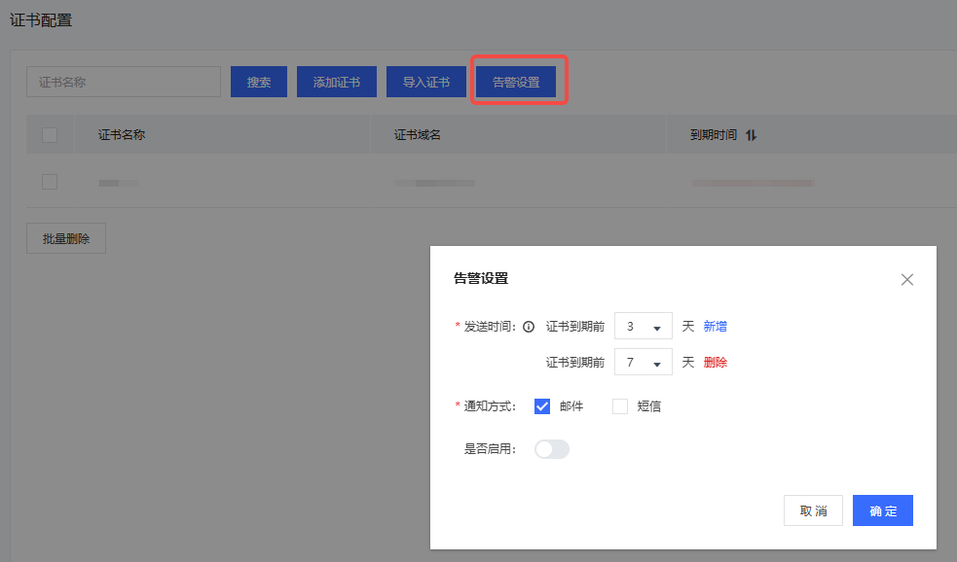The height and width of the screenshot is (562, 957).
Task: Click the 批量删除 batch delete button
Action: pos(65,237)
